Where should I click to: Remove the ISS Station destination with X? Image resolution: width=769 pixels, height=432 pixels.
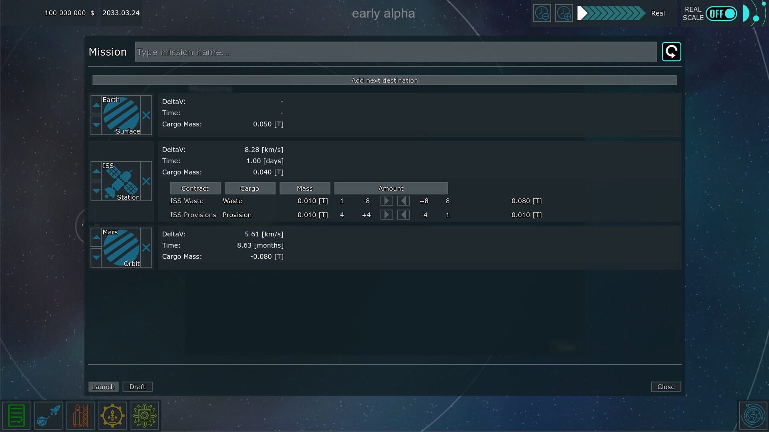pyautogui.click(x=146, y=181)
